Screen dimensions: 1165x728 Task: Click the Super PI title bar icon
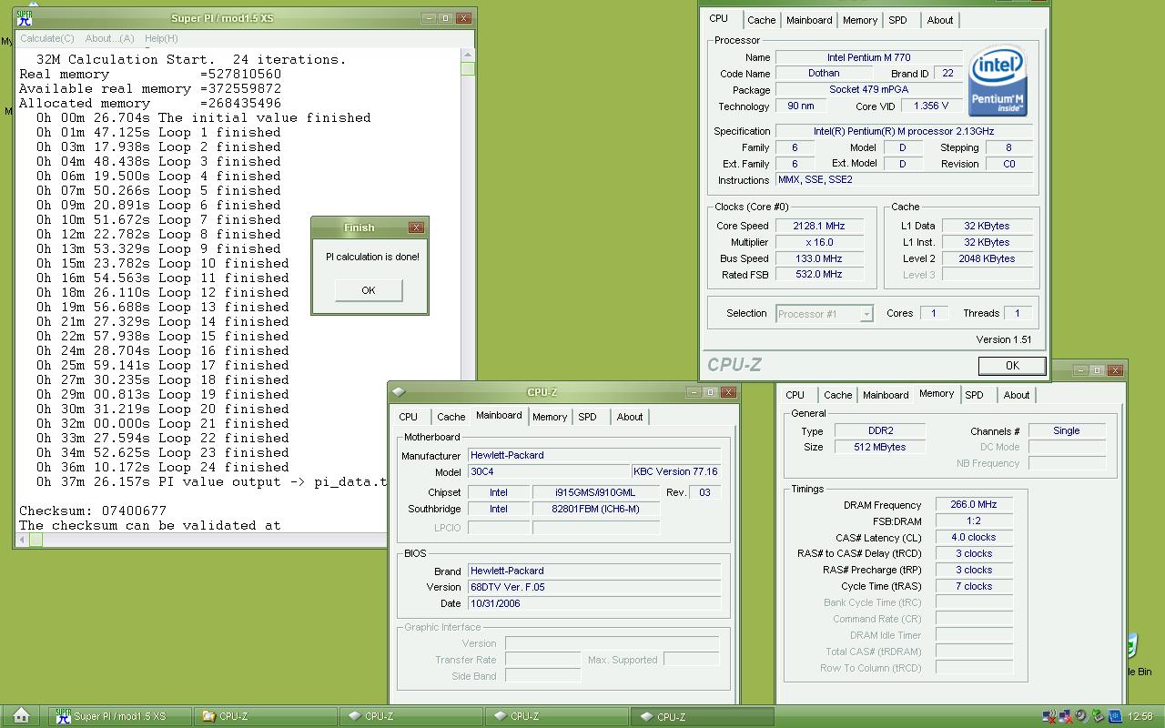[25, 17]
